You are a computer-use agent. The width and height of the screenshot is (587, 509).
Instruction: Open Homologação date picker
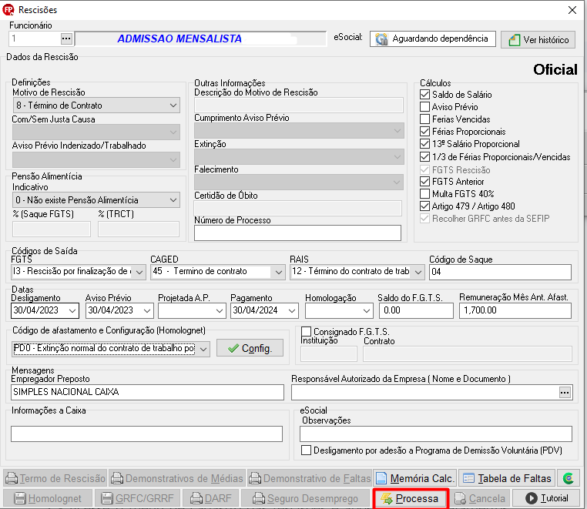tap(367, 310)
